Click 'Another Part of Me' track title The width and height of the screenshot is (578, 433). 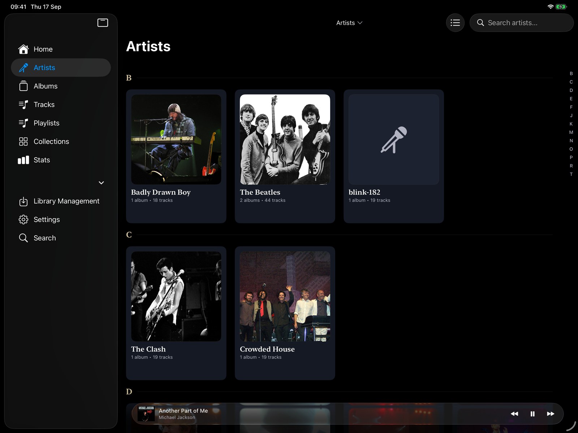click(x=184, y=411)
